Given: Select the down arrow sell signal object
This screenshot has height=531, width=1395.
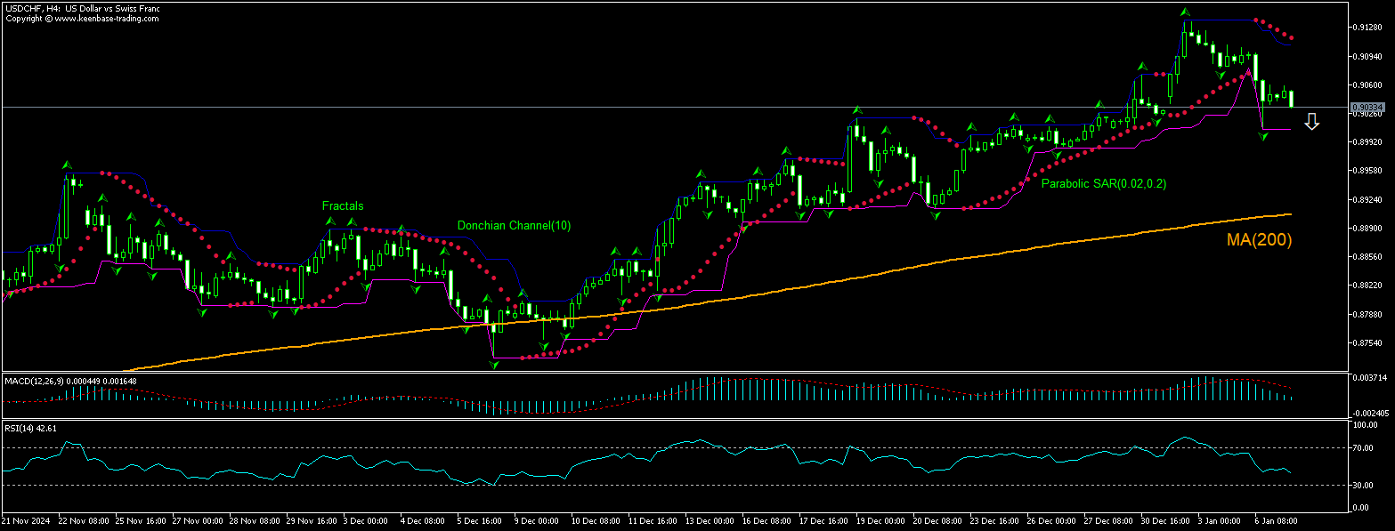Looking at the screenshot, I should coord(1313,121).
